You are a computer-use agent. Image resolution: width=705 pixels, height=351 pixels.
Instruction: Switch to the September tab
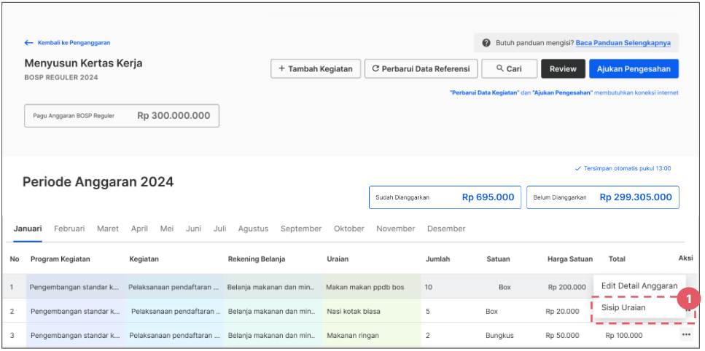point(301,229)
